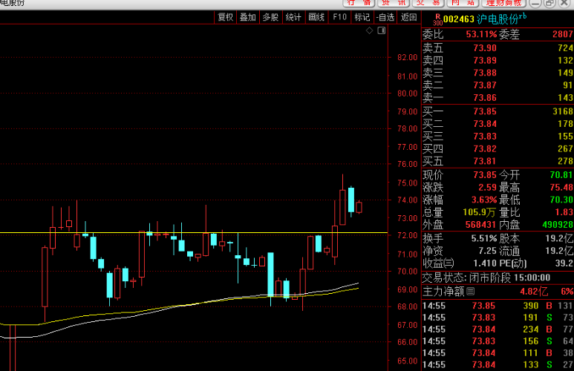Click 最高 high price 75.48
The height and width of the screenshot is (371, 574).
point(561,187)
